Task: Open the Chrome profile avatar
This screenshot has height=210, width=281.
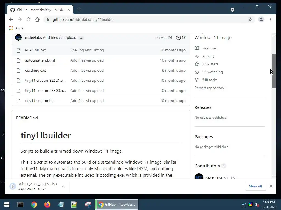Action: click(x=261, y=19)
